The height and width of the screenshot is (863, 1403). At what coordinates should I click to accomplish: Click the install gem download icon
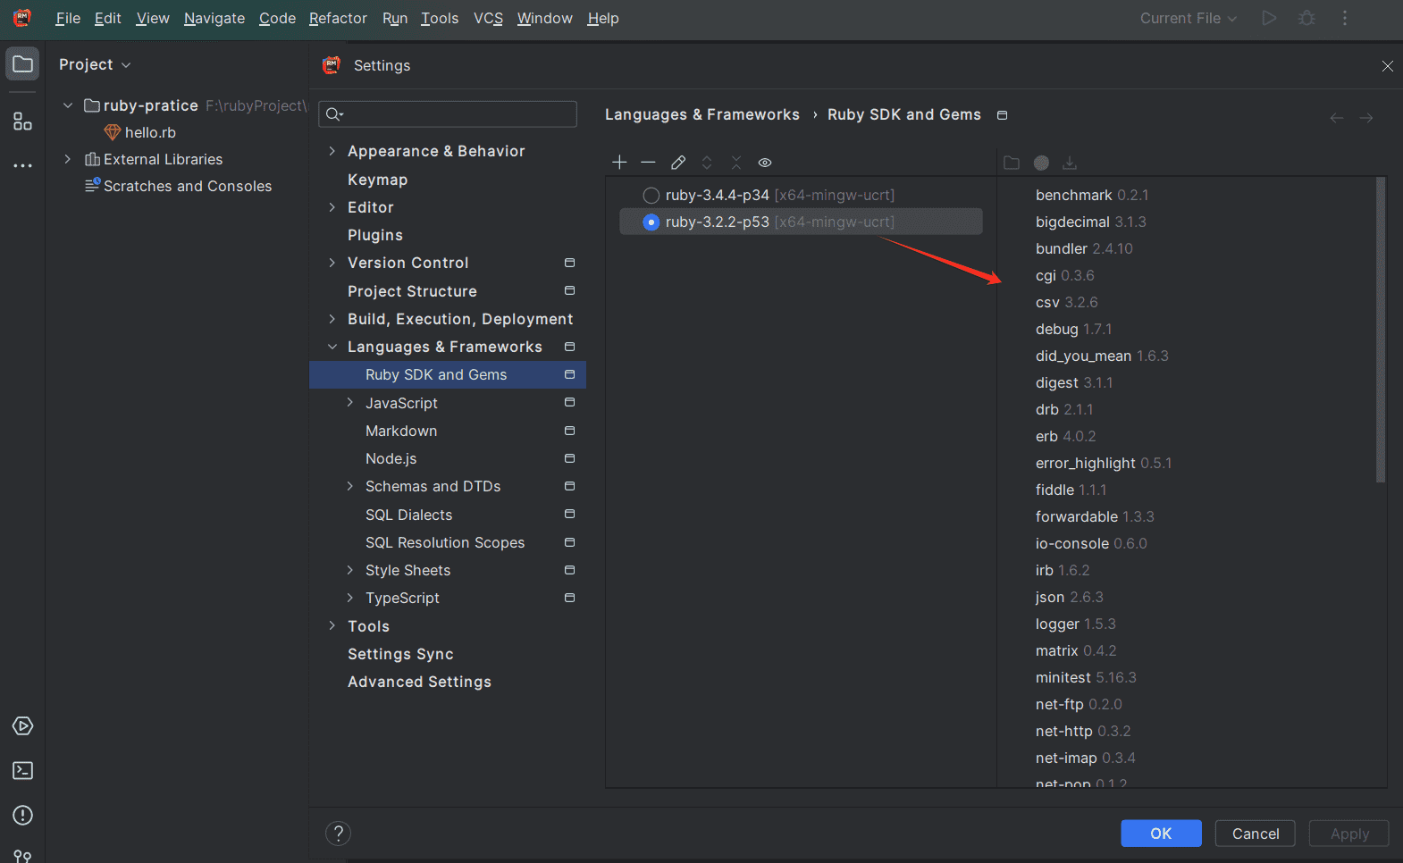pyautogui.click(x=1070, y=163)
